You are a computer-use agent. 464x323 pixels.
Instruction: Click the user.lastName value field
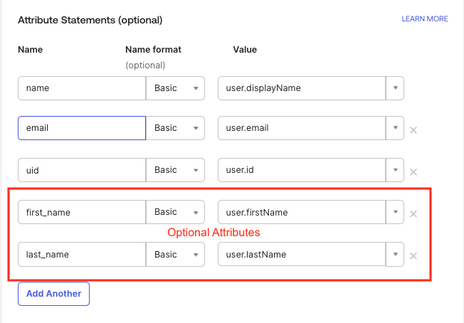300,255
